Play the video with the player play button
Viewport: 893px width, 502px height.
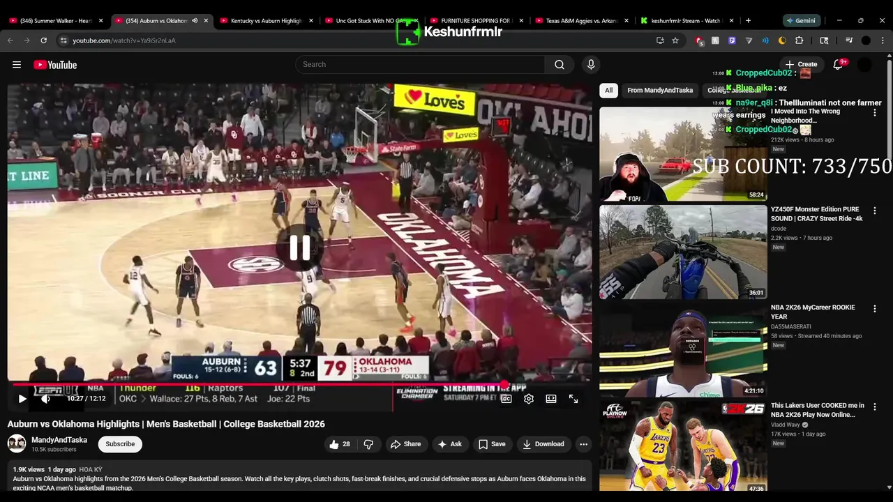(22, 399)
